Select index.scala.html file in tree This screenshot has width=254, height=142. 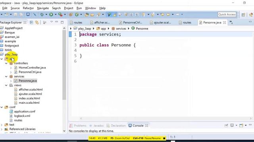click(29, 98)
